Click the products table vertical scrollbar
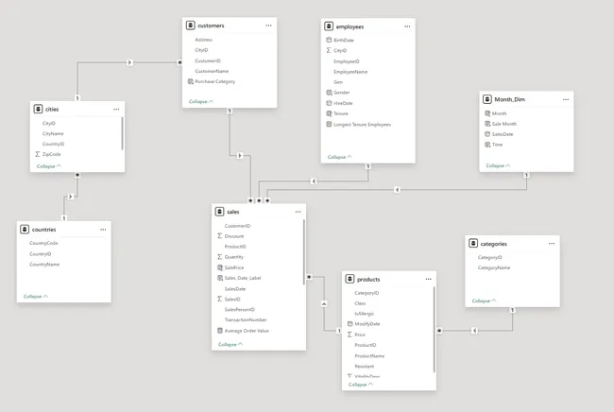Screen dimensions: 614x412 pos(434,330)
